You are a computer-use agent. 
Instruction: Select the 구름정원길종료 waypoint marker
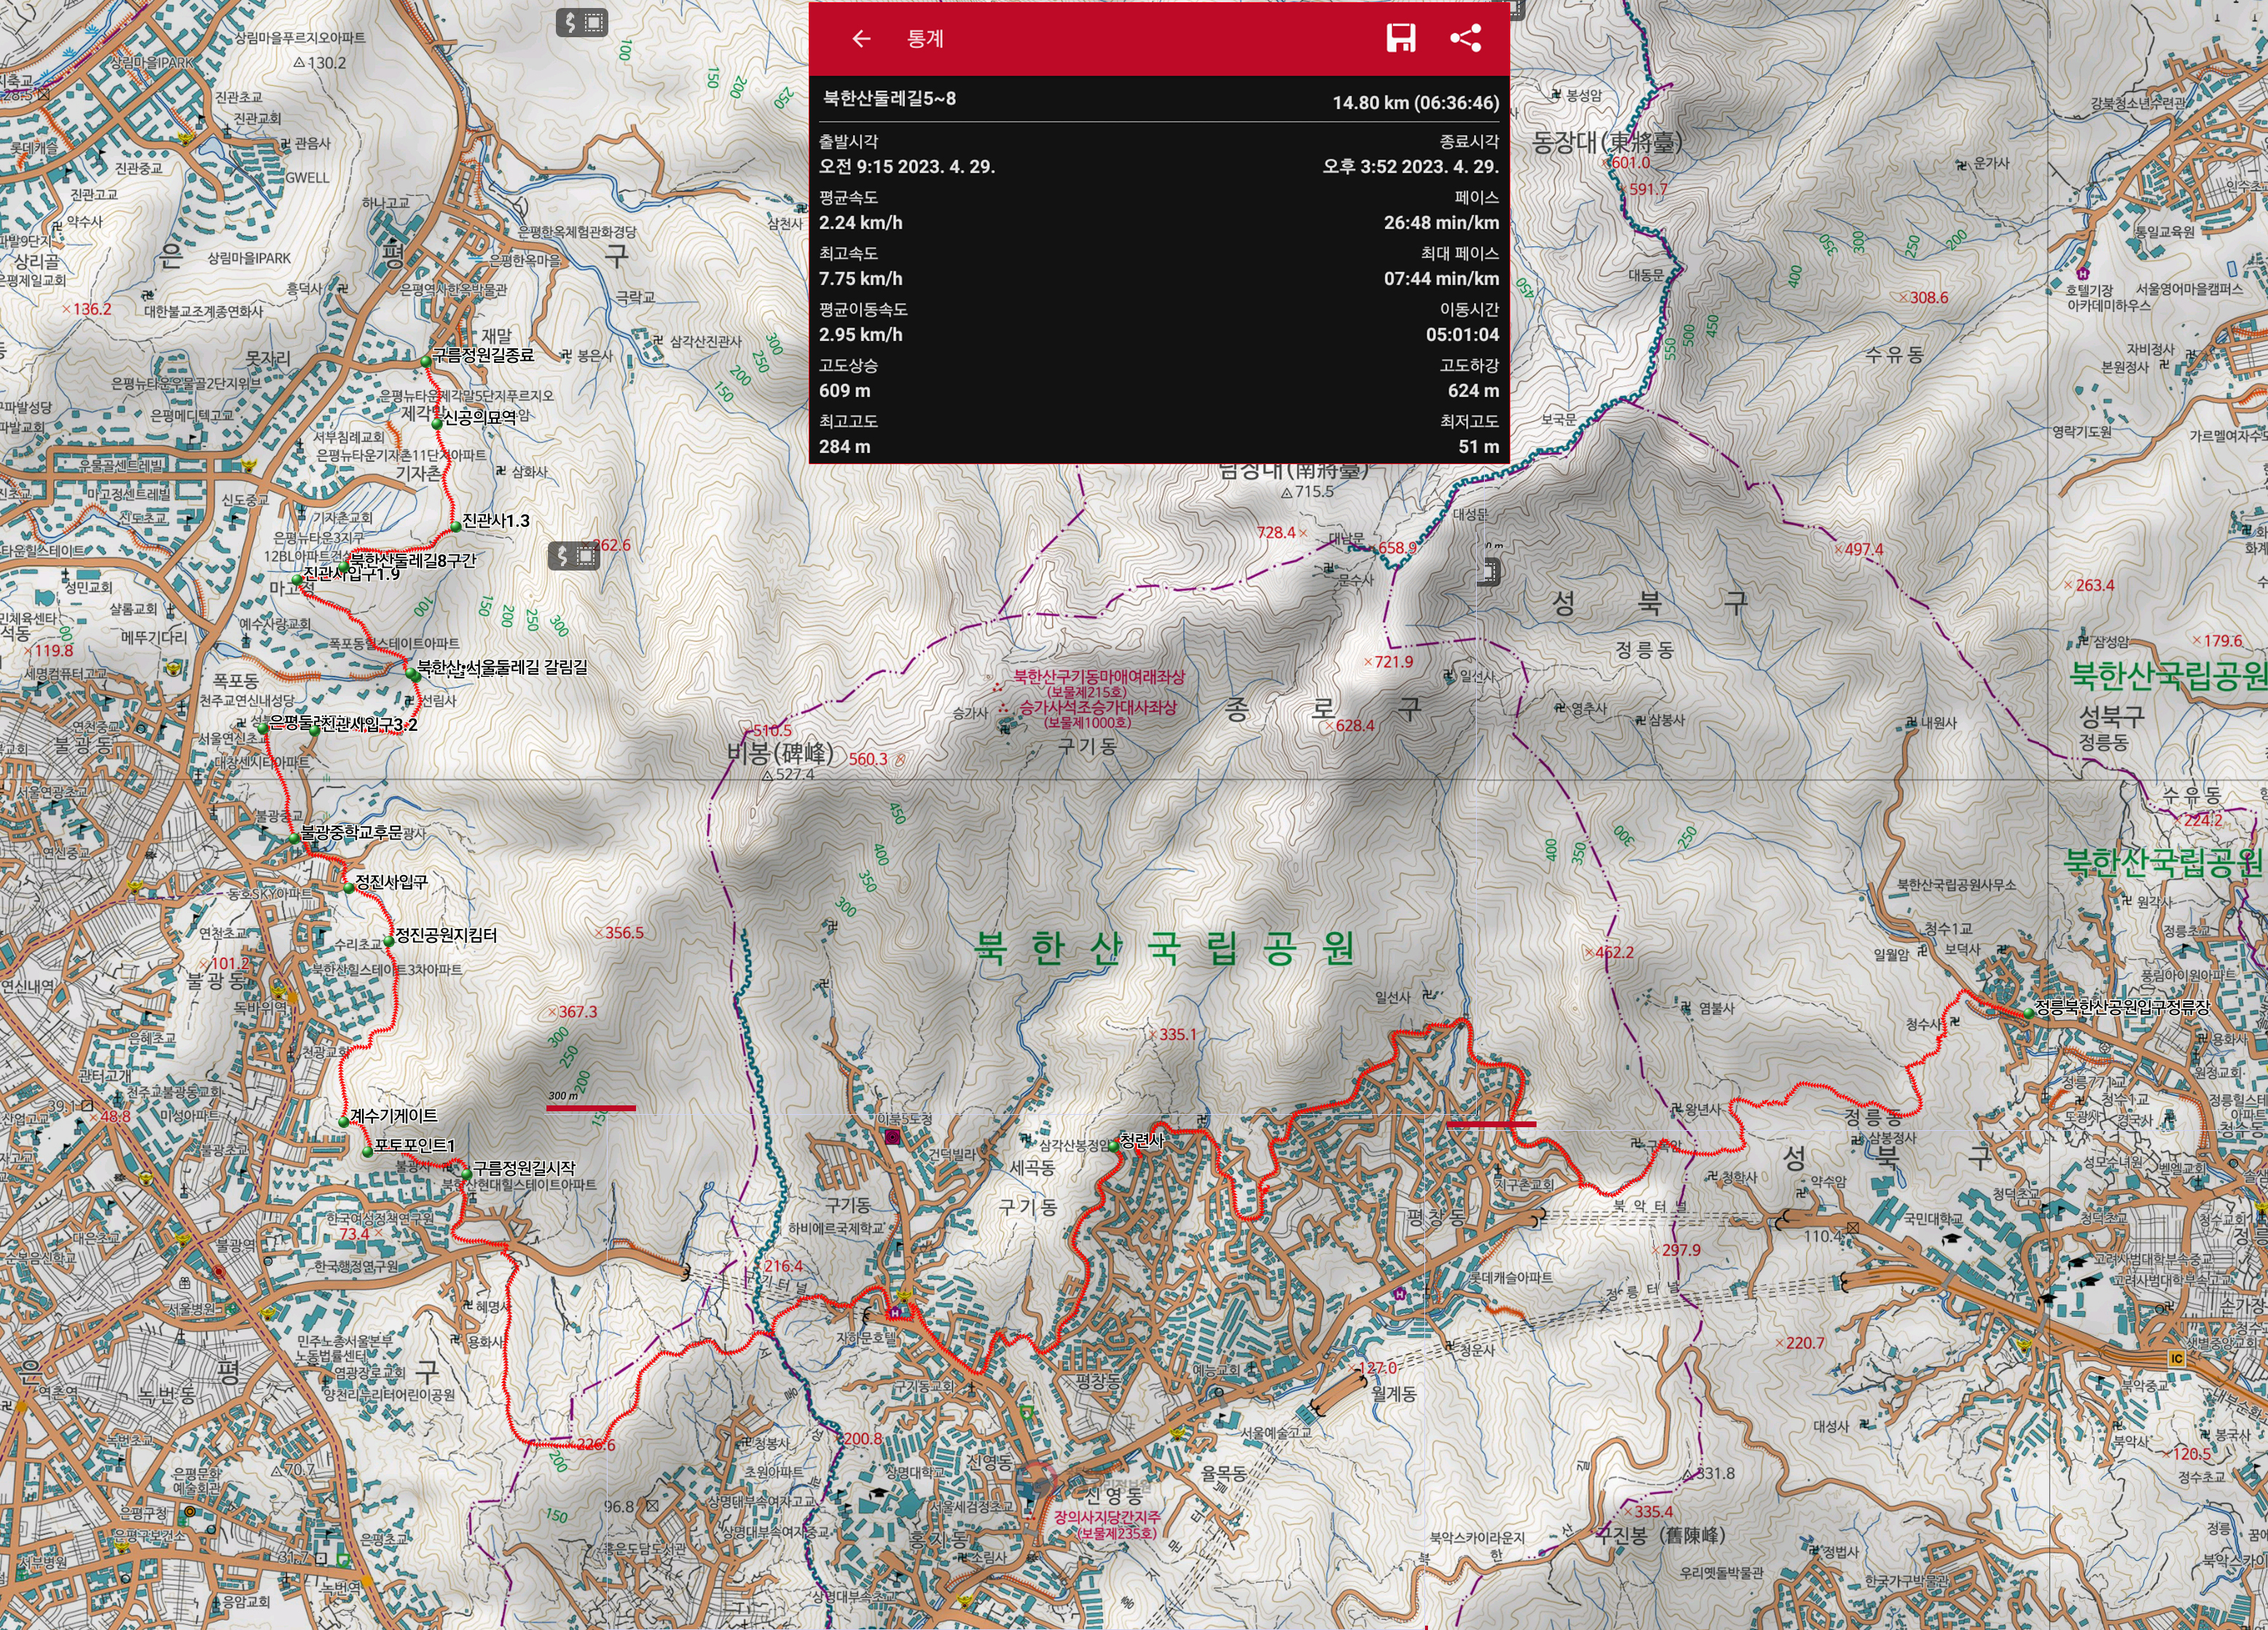coord(426,361)
